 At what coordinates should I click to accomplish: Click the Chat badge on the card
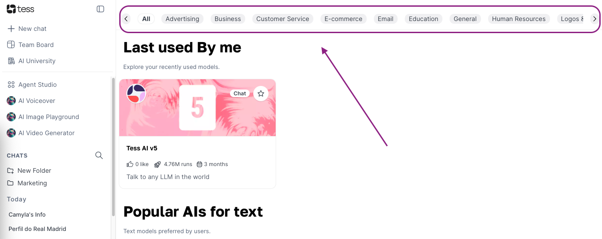[240, 94]
